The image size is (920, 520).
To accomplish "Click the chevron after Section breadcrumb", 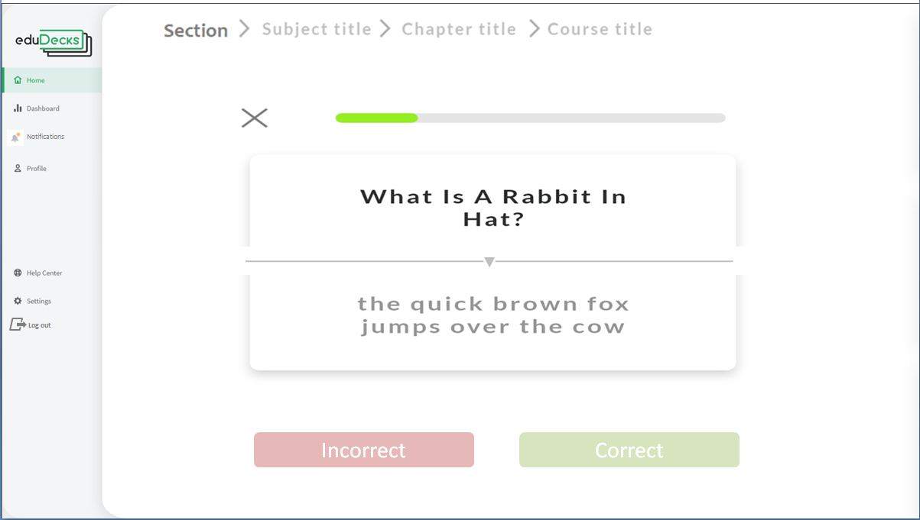I will click(245, 29).
